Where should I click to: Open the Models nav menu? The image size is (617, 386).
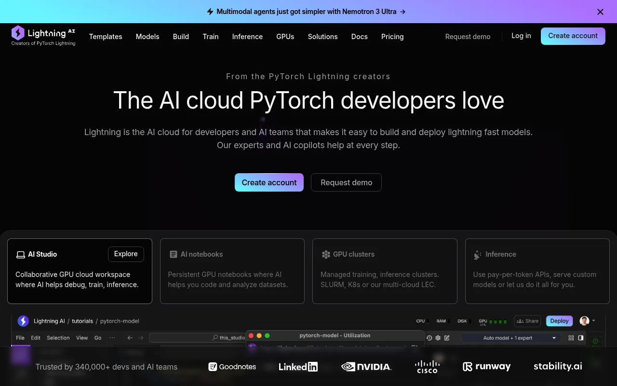[148, 37]
